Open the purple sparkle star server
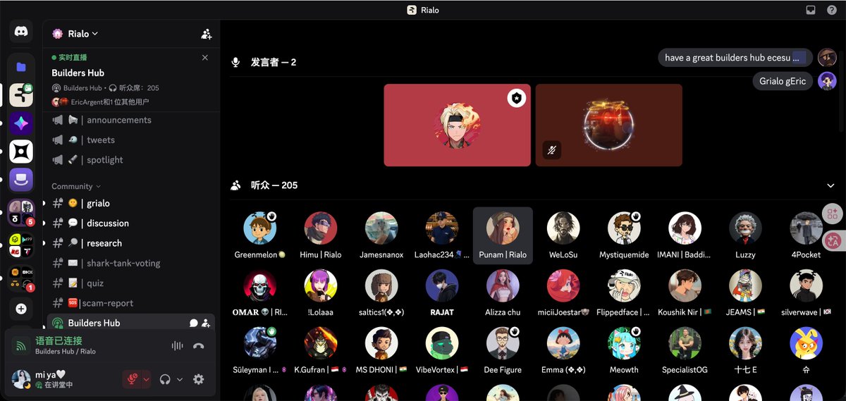The width and height of the screenshot is (846, 401). point(21,124)
